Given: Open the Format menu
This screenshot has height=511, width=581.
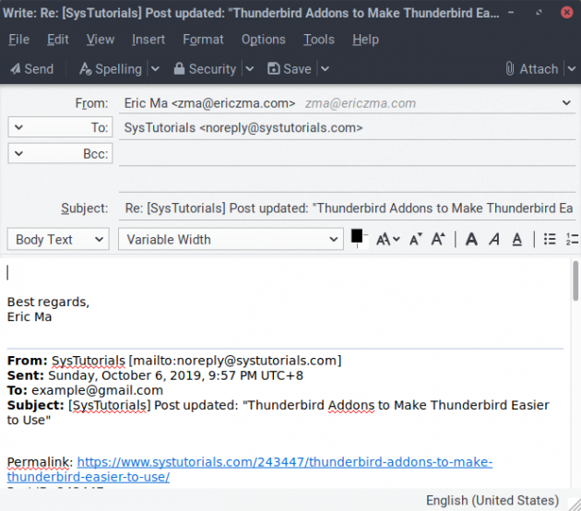Looking at the screenshot, I should [x=203, y=40].
